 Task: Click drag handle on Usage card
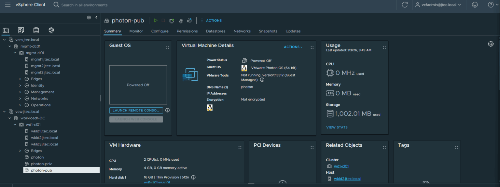pos(384,47)
